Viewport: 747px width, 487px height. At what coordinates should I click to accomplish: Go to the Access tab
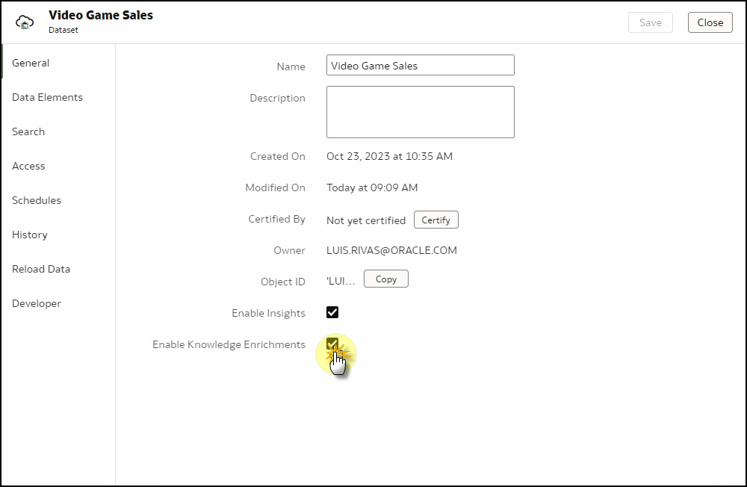(x=28, y=166)
